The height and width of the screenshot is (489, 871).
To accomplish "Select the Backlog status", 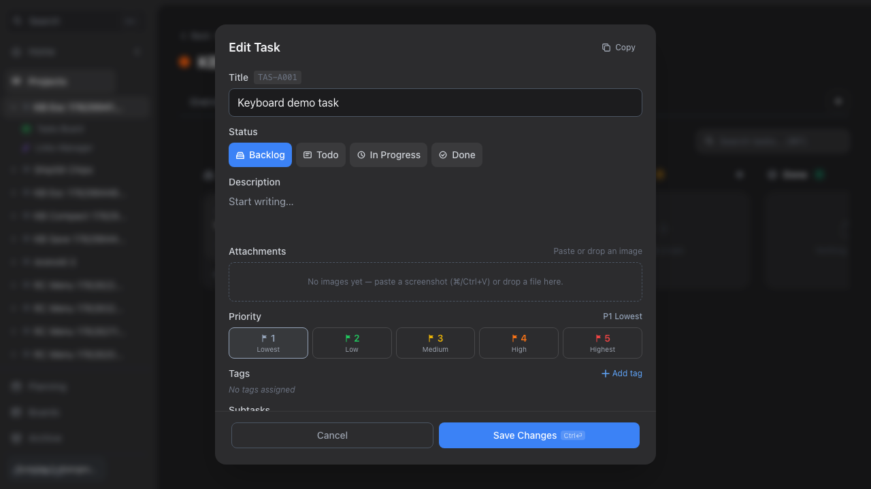I will [260, 155].
